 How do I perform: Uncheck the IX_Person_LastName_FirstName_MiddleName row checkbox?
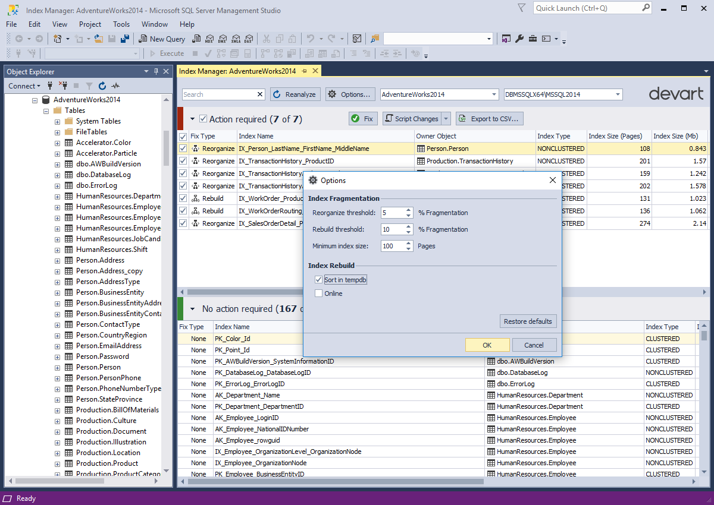point(183,149)
